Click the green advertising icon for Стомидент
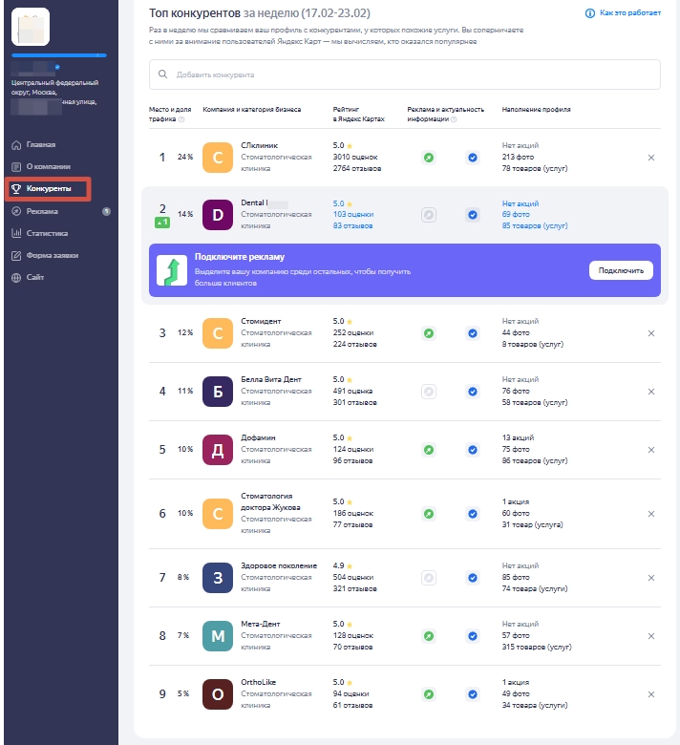Viewport: 680px width, 745px height. [429, 333]
